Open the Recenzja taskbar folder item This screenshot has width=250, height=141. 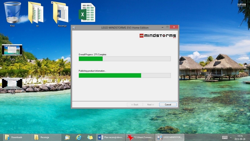point(47,137)
